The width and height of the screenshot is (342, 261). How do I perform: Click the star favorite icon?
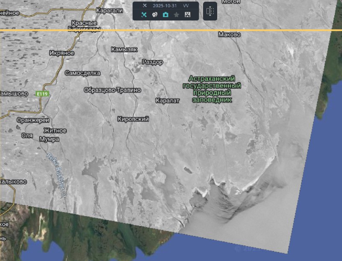176,15
